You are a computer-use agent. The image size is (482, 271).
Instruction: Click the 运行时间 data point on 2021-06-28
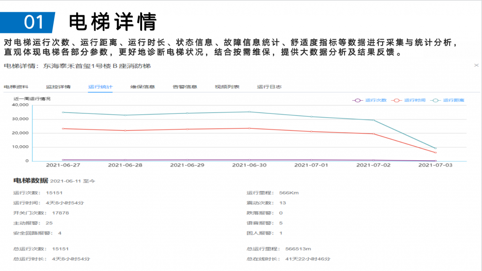(125, 131)
